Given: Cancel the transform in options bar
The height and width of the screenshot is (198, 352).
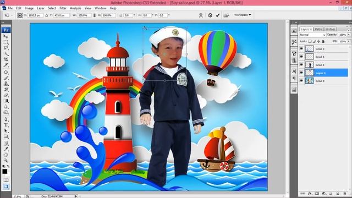Looking at the screenshot, I should [x=210, y=15].
